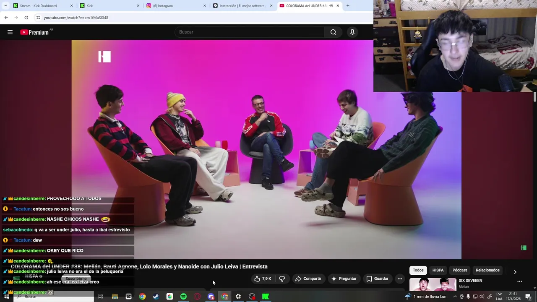Show more filter chips with right chevron

[515, 272]
